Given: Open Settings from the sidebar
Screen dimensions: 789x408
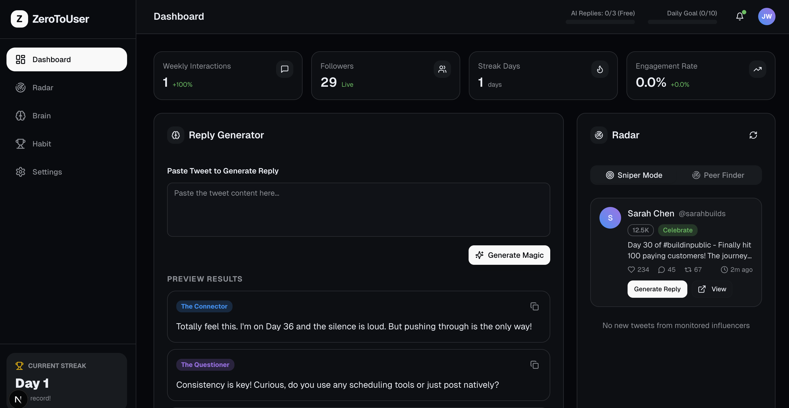Looking at the screenshot, I should [47, 172].
